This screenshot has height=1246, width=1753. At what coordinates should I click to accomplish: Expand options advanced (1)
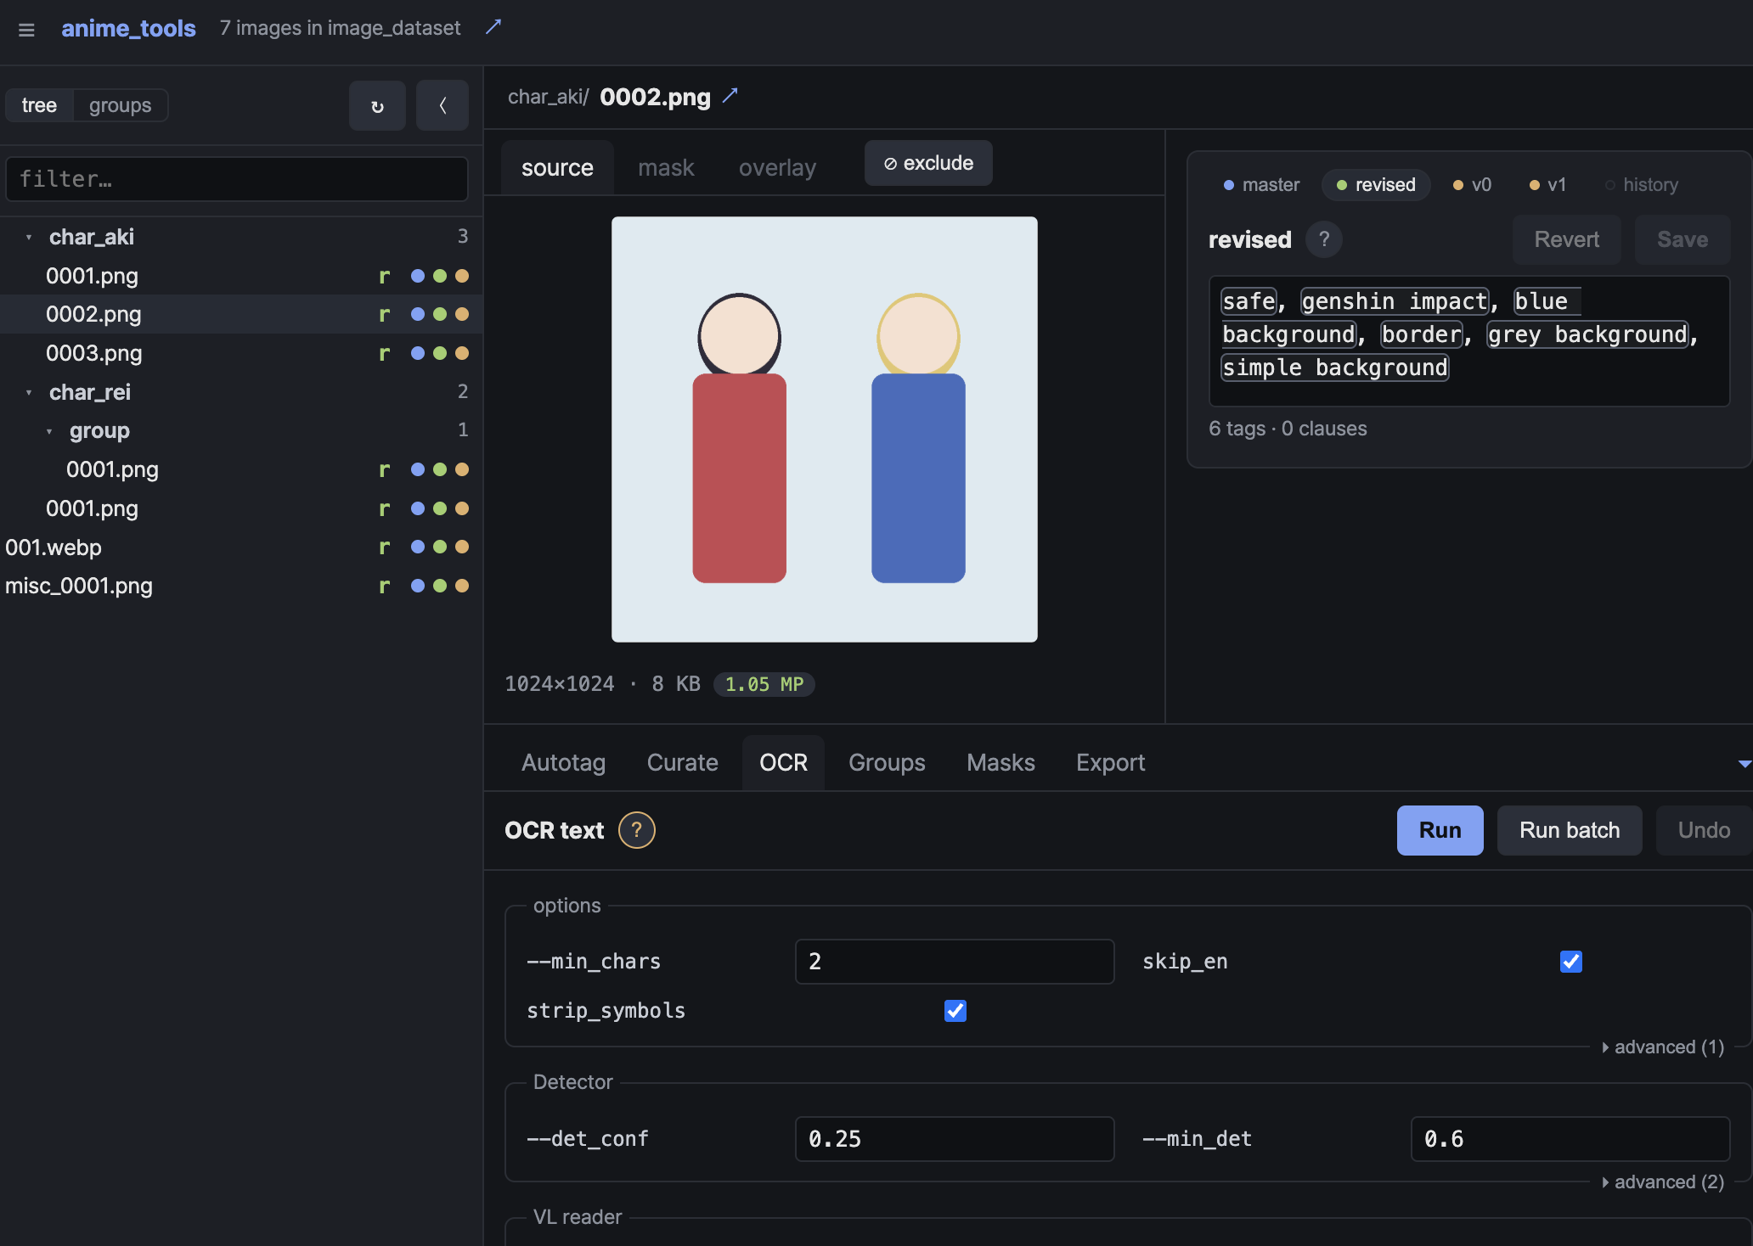point(1663,1047)
